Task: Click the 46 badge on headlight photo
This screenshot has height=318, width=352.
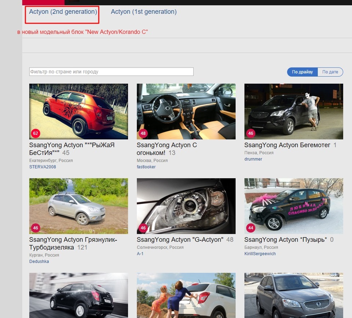Action: click(143, 228)
